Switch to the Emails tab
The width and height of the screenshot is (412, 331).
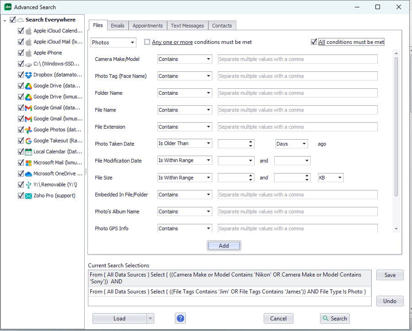tap(118, 26)
